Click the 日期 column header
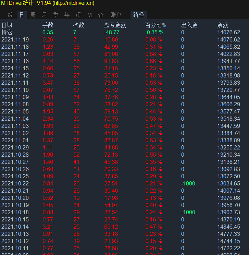This screenshot has width=249, height=255. point(7,25)
